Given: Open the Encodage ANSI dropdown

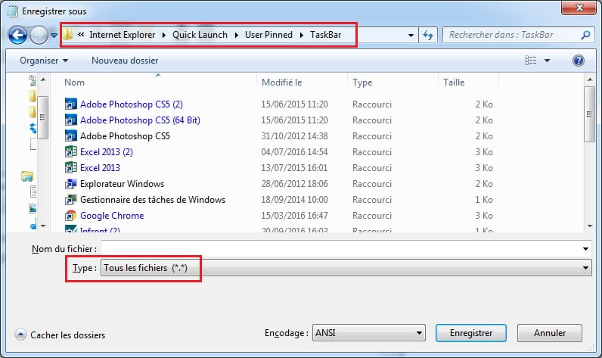Looking at the screenshot, I should (x=369, y=333).
